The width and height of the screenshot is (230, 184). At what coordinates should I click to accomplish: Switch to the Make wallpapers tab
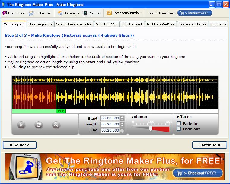tap(40, 24)
